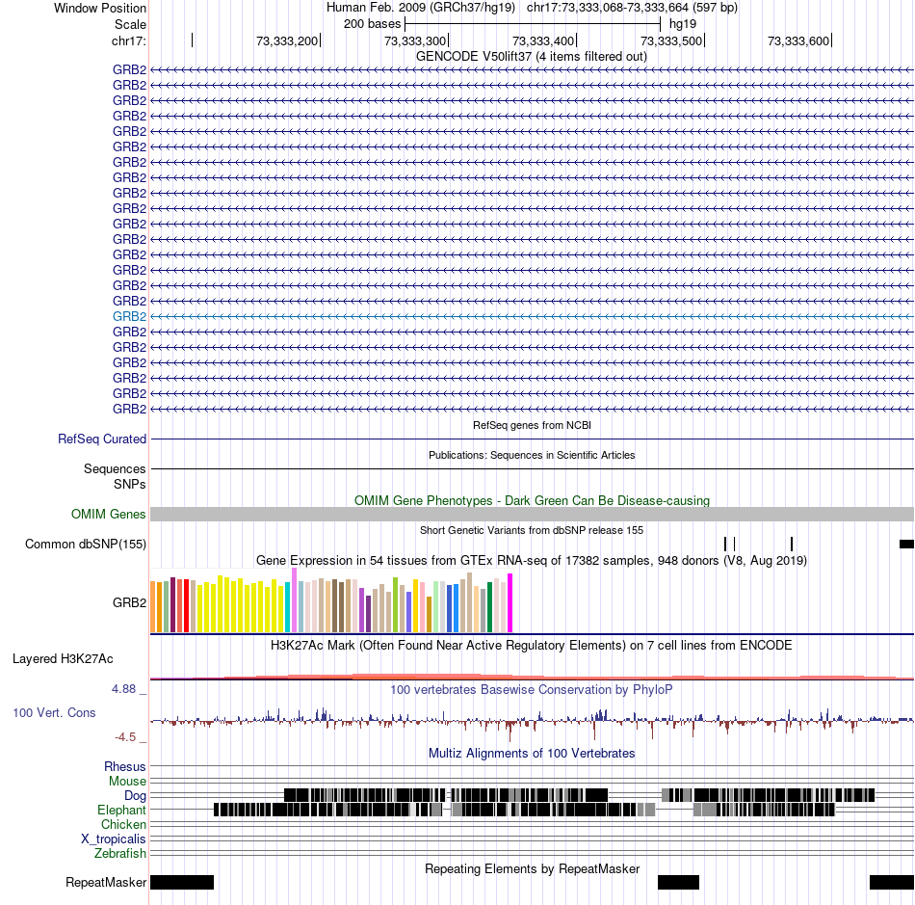Click the -4.5 conservation minimum value
Viewport: 915px width, 905px height.
[x=125, y=737]
